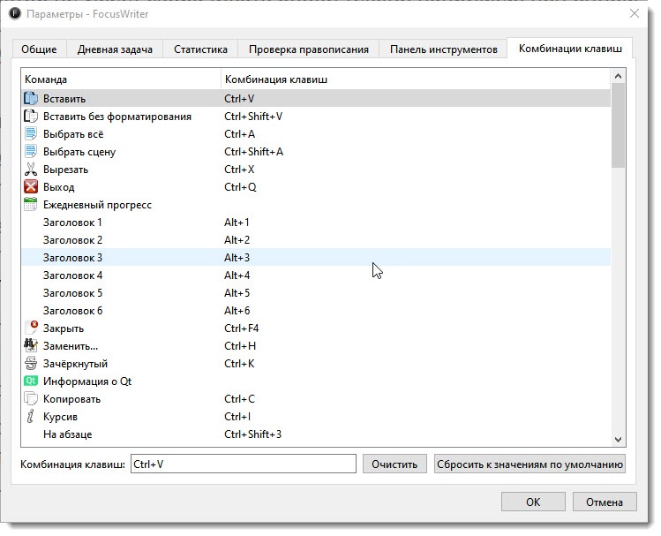Select the Заголовок 1 row

click(316, 223)
